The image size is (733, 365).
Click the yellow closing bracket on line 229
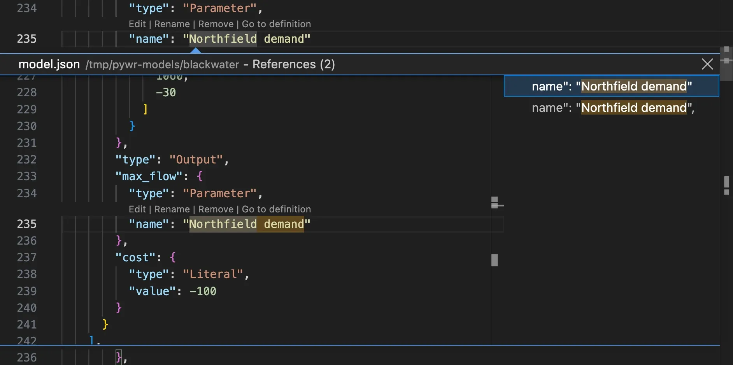(x=146, y=109)
